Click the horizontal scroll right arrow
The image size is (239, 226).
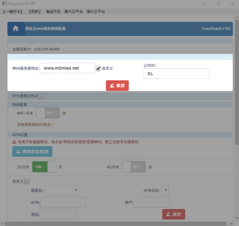[x=232, y=224]
